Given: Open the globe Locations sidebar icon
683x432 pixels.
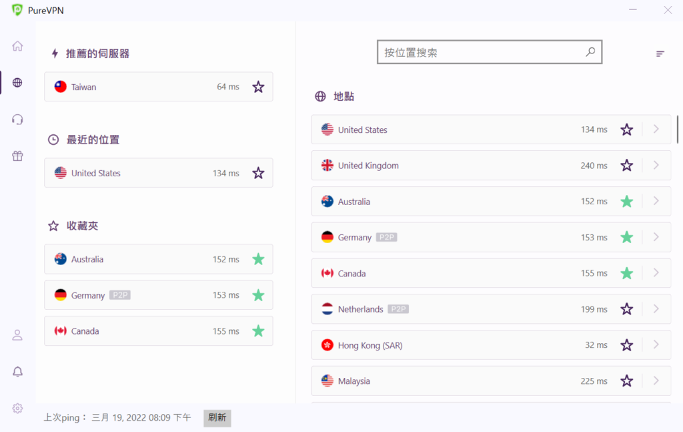Looking at the screenshot, I should point(17,82).
